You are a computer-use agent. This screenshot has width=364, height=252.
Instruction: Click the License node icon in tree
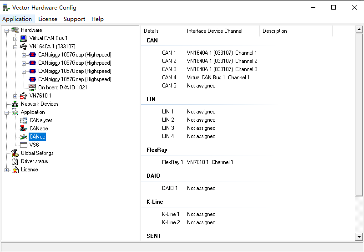click(15, 170)
